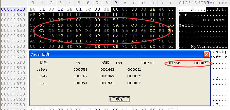Click byte FD in row 00009640

tap(107, 25)
